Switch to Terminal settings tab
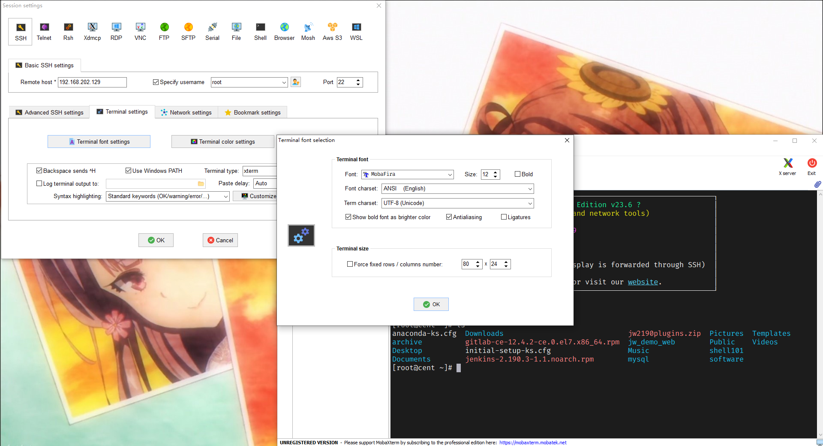 point(122,111)
